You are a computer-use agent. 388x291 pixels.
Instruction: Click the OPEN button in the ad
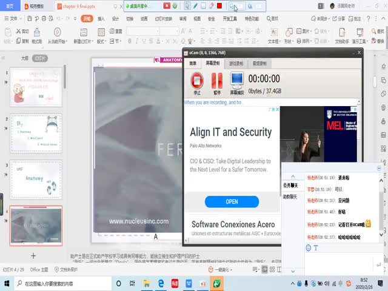pos(232,202)
